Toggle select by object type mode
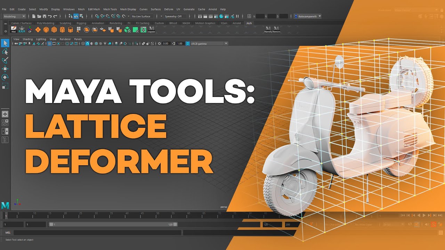This screenshot has height=250, width=445. click(x=76, y=16)
